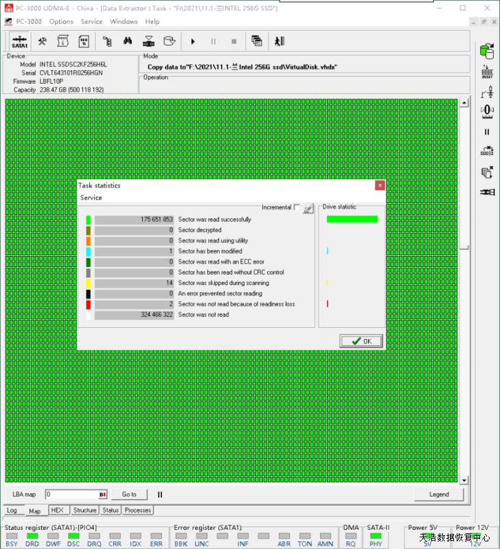Click the Go to button
The image size is (500, 549).
coord(129,494)
